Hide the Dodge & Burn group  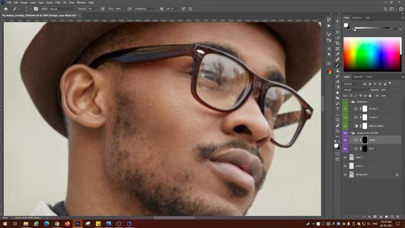[345, 133]
